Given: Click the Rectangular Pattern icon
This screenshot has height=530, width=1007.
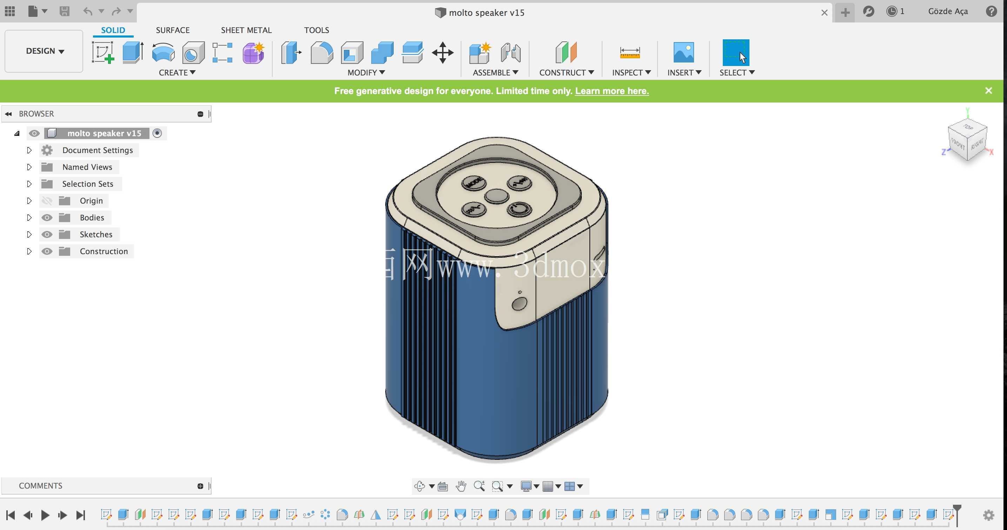Looking at the screenshot, I should point(222,52).
